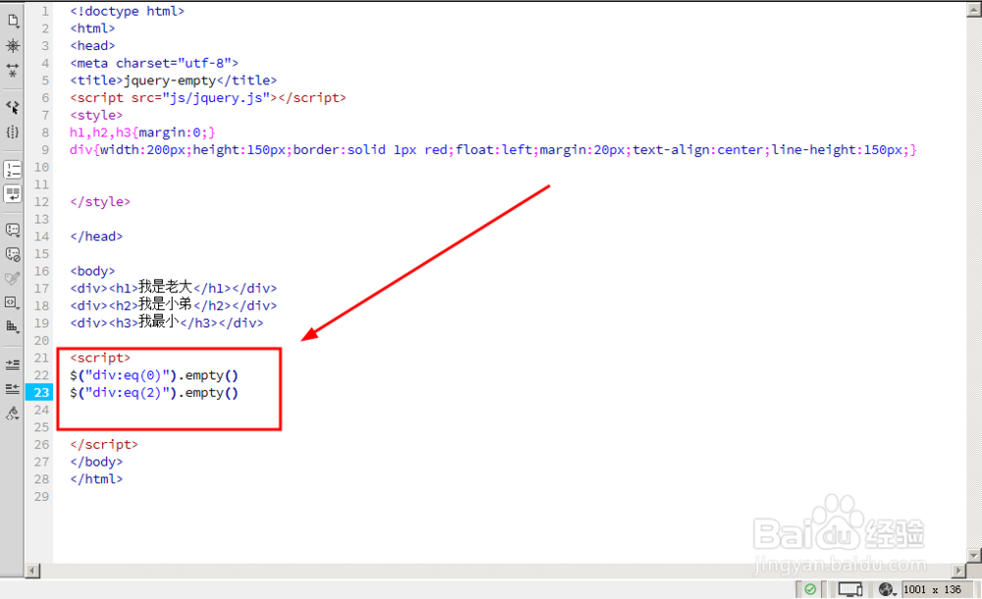Click the </body> closing tag
This screenshot has width=982, height=599.
pos(96,462)
